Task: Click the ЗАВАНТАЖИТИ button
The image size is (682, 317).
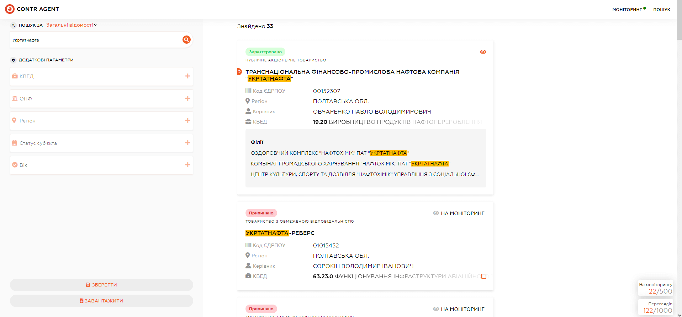Action: tap(101, 301)
